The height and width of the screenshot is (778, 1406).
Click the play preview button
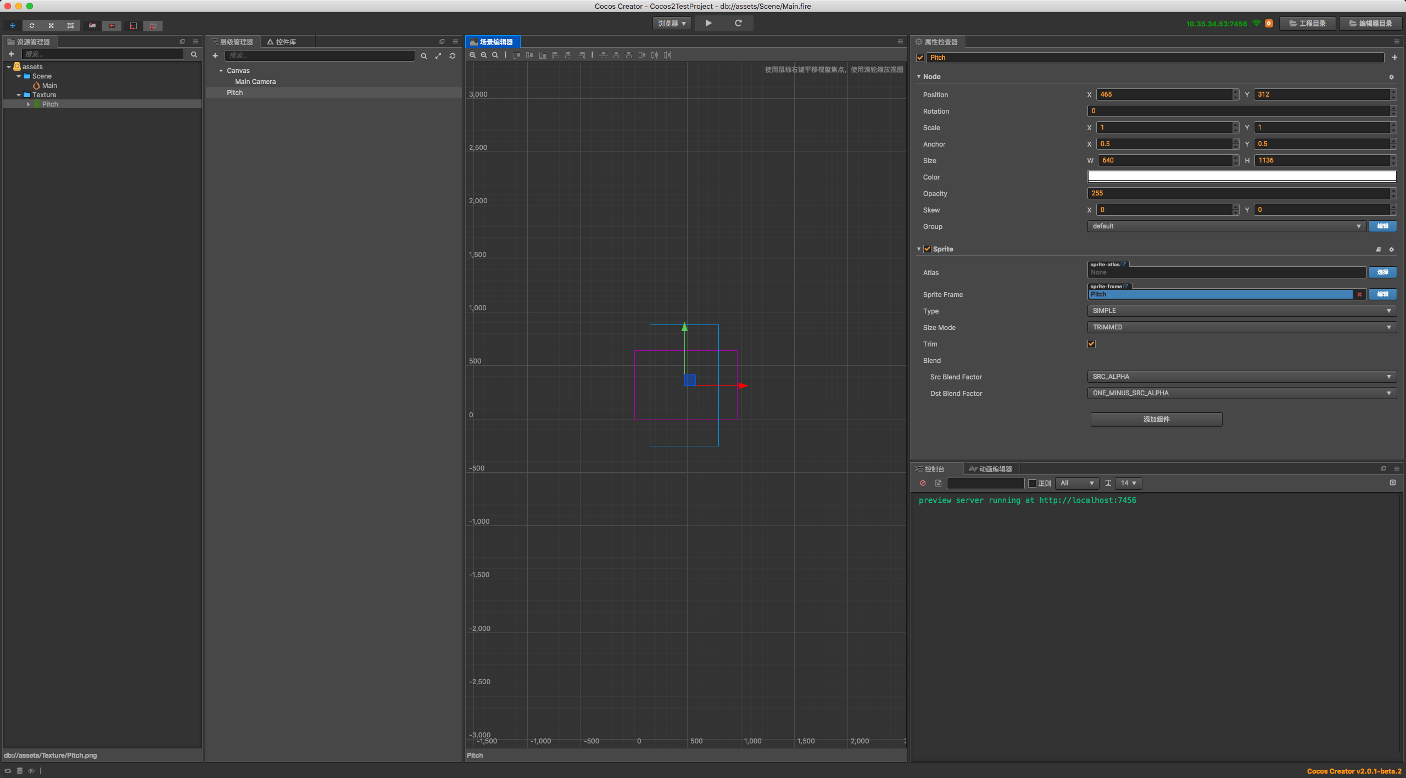tap(708, 23)
